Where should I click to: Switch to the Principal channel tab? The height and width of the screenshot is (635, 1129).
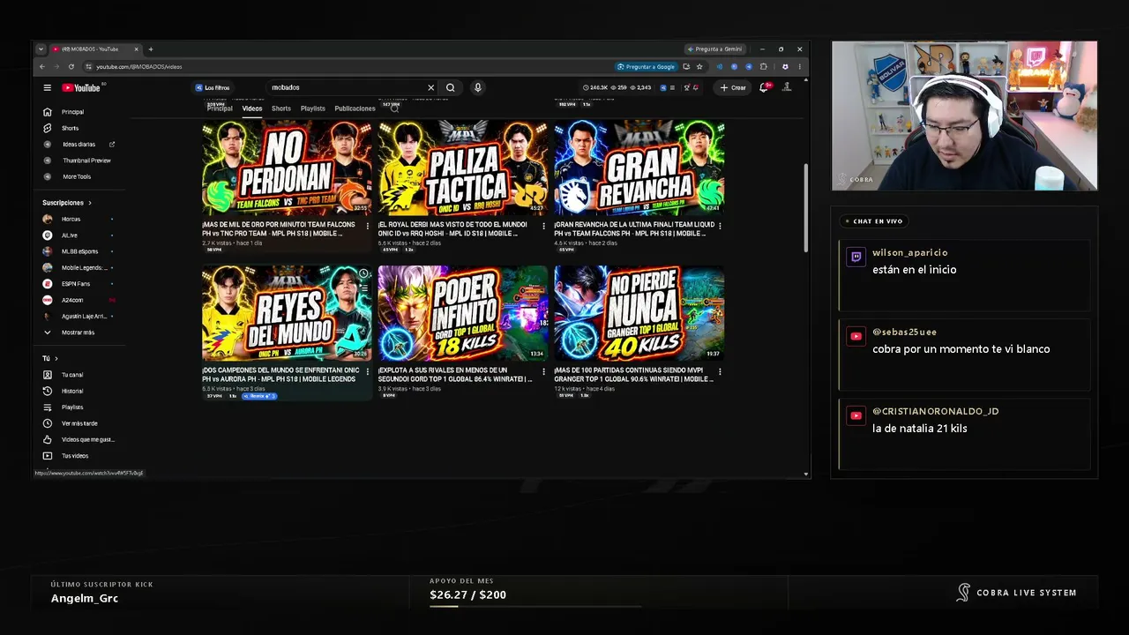click(220, 108)
